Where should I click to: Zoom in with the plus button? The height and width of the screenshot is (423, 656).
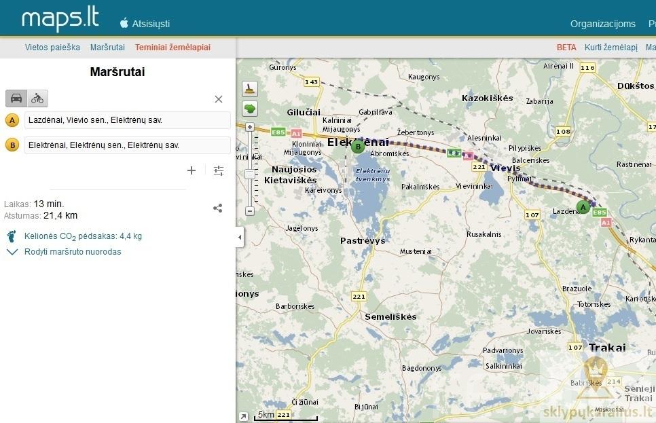pyautogui.click(x=250, y=127)
